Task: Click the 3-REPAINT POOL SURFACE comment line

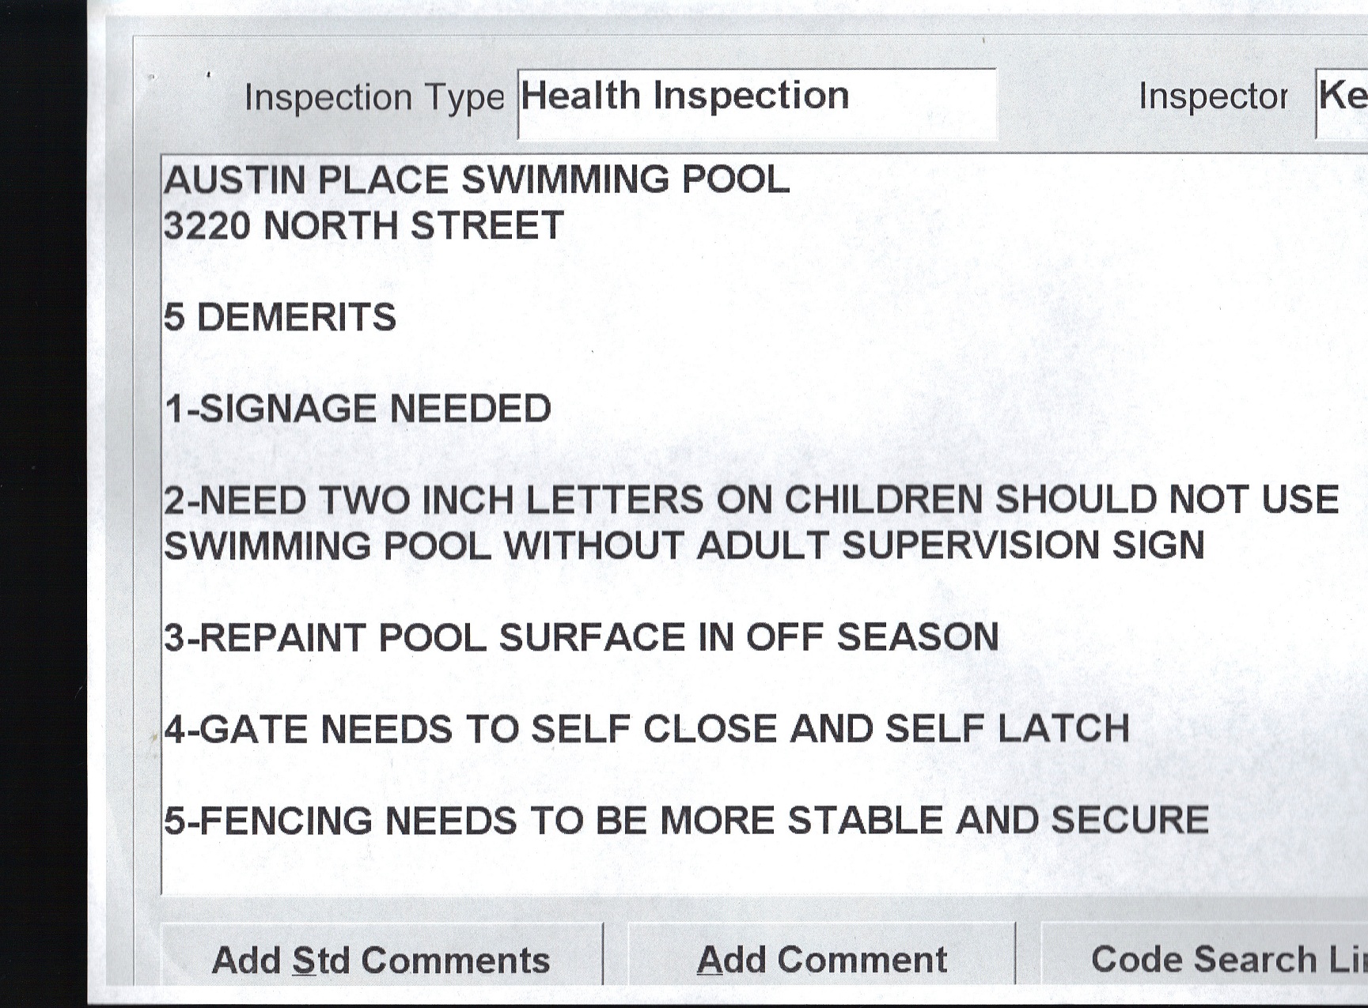Action: tap(581, 638)
